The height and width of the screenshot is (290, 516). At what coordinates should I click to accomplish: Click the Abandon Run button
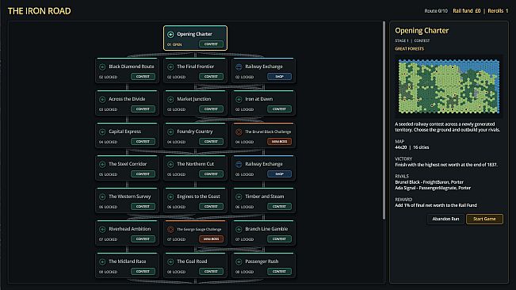point(445,219)
